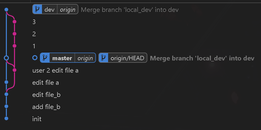Select the "init" commit message
The width and height of the screenshot is (261, 130).
coord(37,119)
